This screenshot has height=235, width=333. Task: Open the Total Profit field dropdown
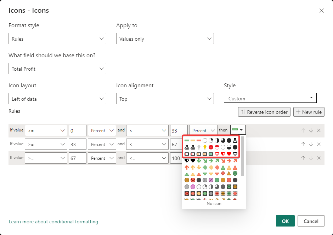coord(57,69)
